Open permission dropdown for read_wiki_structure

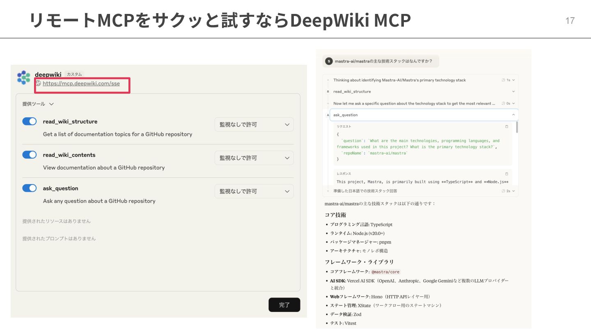tap(254, 124)
